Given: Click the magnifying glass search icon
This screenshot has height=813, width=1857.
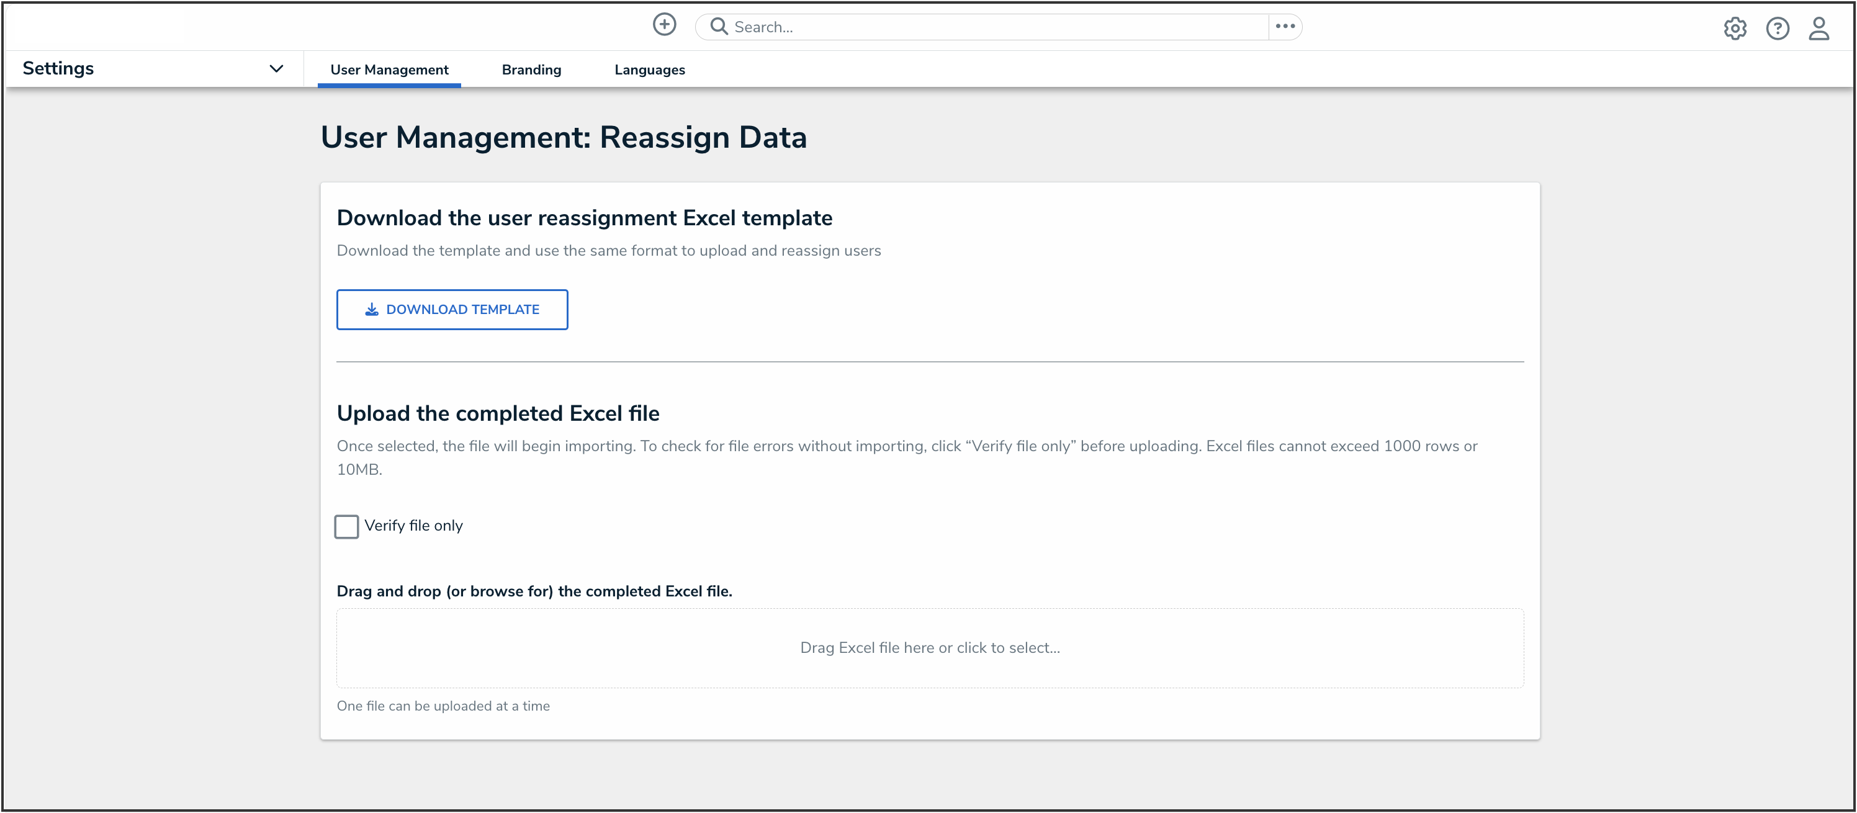Looking at the screenshot, I should [718, 27].
